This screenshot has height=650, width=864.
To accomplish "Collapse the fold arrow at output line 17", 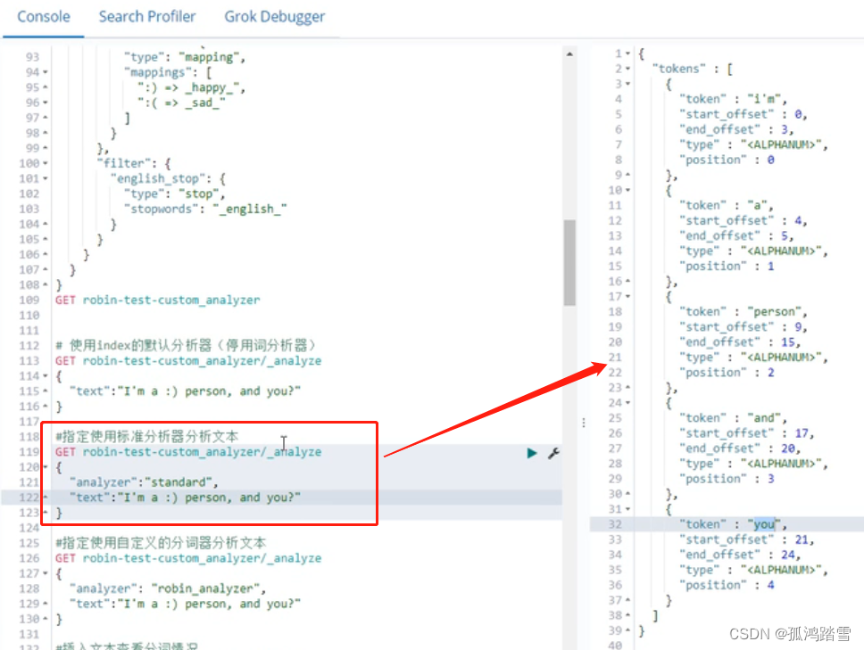I will point(627,296).
